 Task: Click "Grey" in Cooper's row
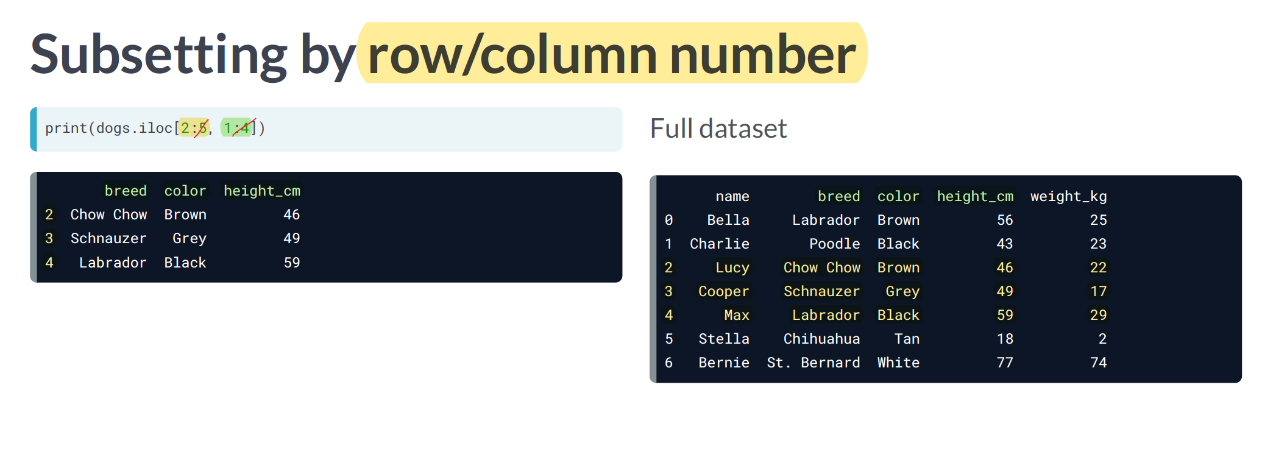point(902,291)
